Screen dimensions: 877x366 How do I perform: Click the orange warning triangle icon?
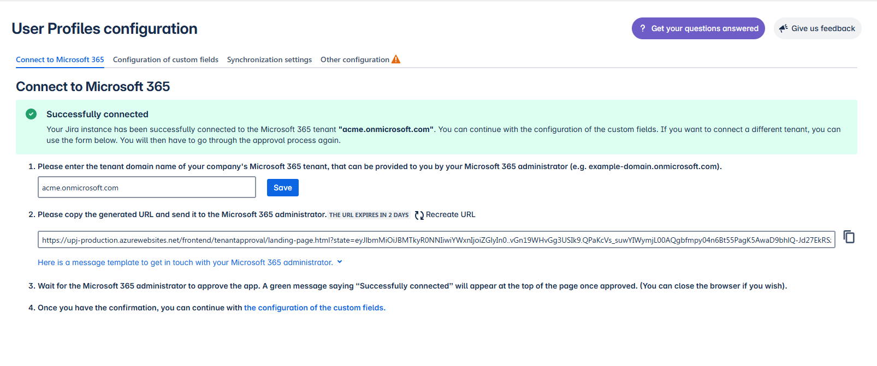[x=396, y=59]
